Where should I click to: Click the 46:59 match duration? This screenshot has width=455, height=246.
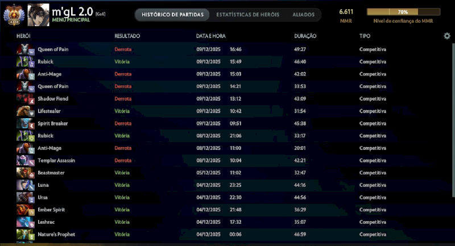pyautogui.click(x=300, y=235)
